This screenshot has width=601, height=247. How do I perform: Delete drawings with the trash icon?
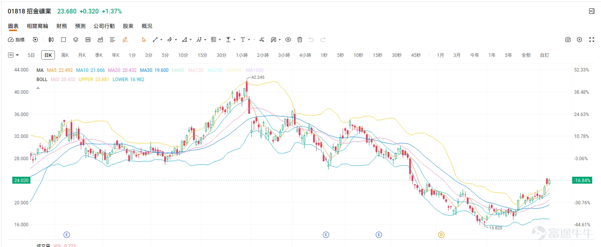click(300, 40)
